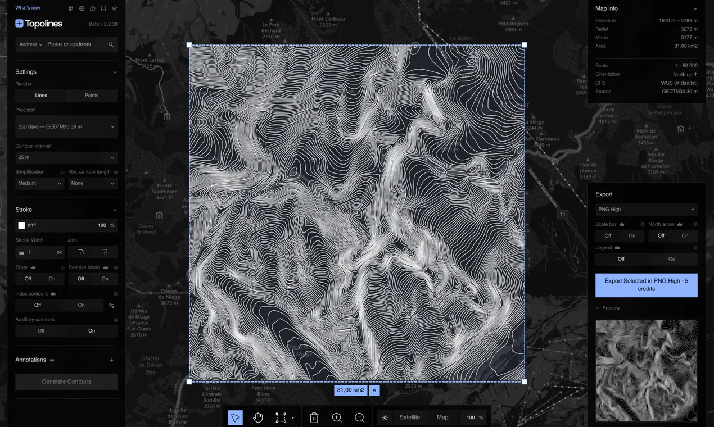Open the What's new link

28,8
